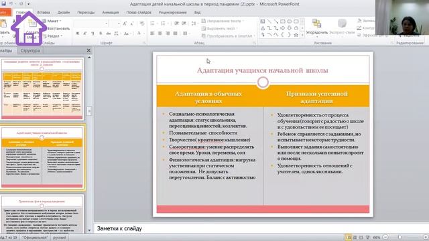Select the arrow line shape

[x=275, y=21]
